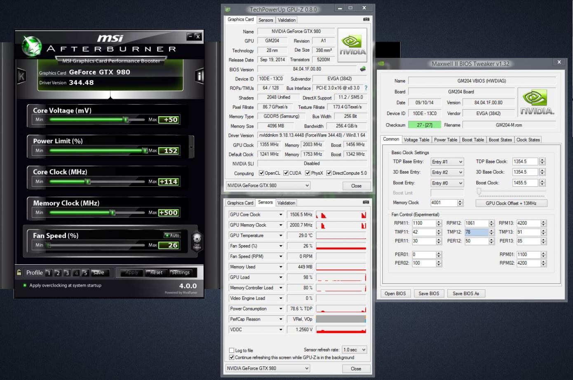Screen dimensions: 573x380
Task: Enable the Log to file checkbox
Action: pos(232,350)
